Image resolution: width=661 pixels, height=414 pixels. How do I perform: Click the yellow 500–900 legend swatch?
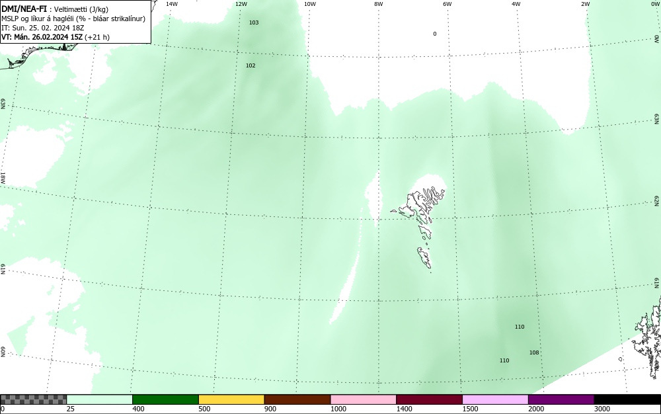[231, 399]
